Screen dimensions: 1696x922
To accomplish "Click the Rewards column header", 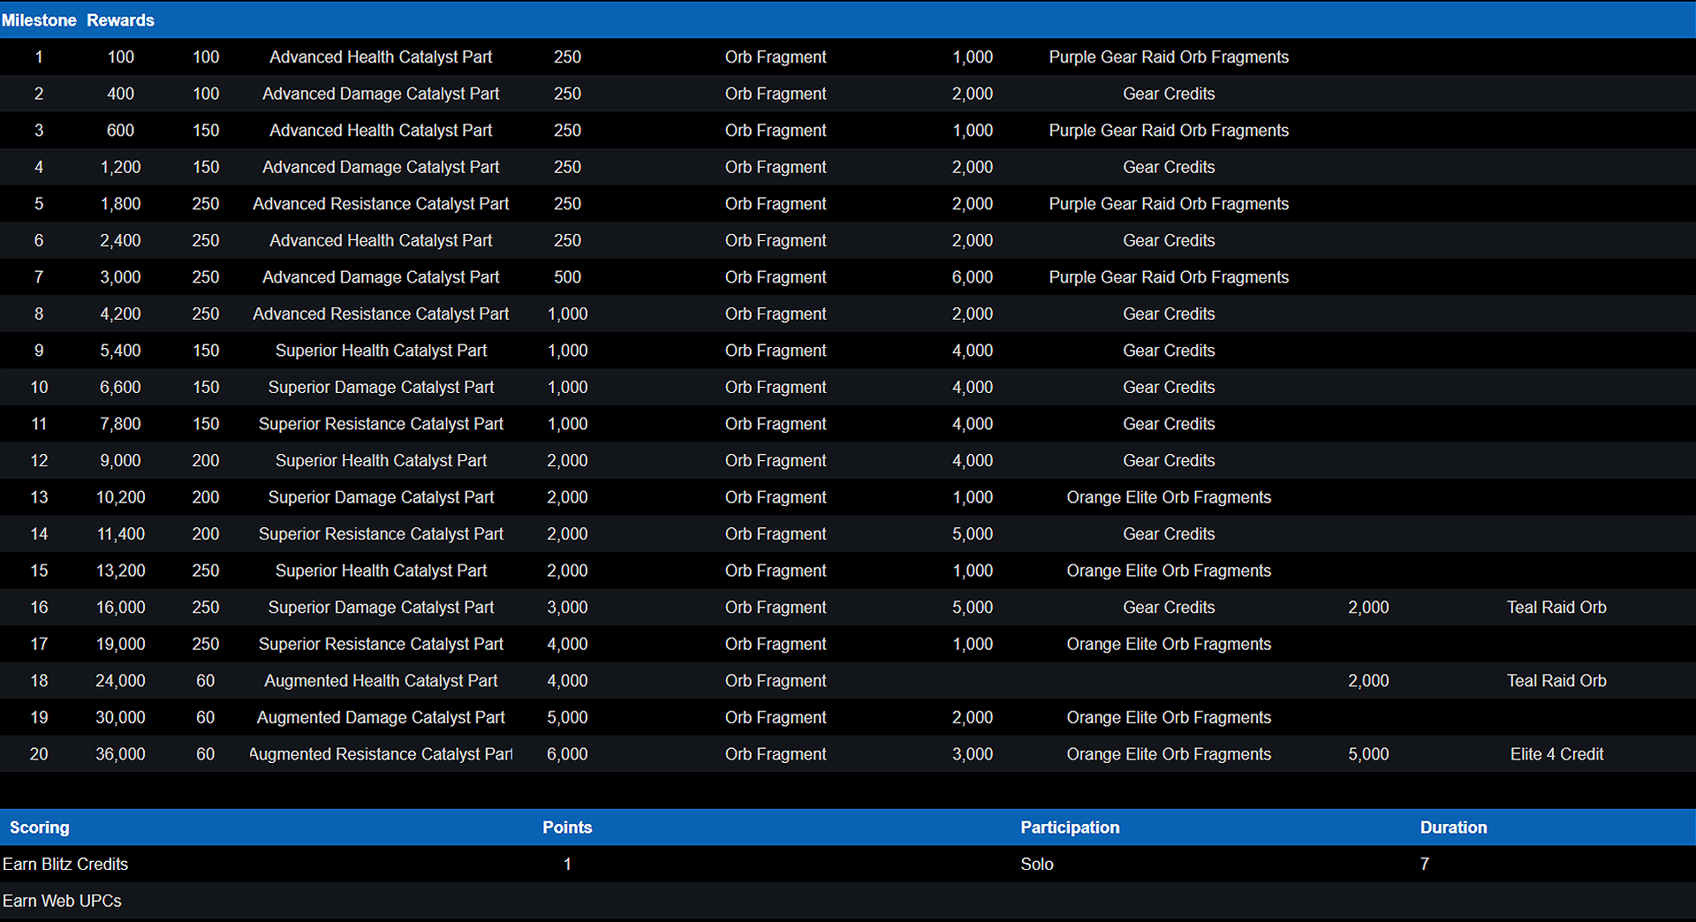I will point(120,20).
